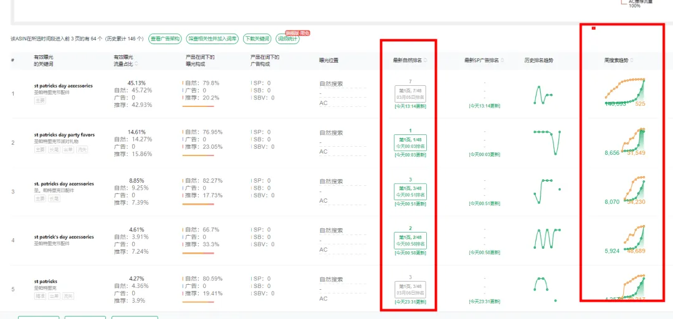Click 8.85% traffic share value

[137, 181]
